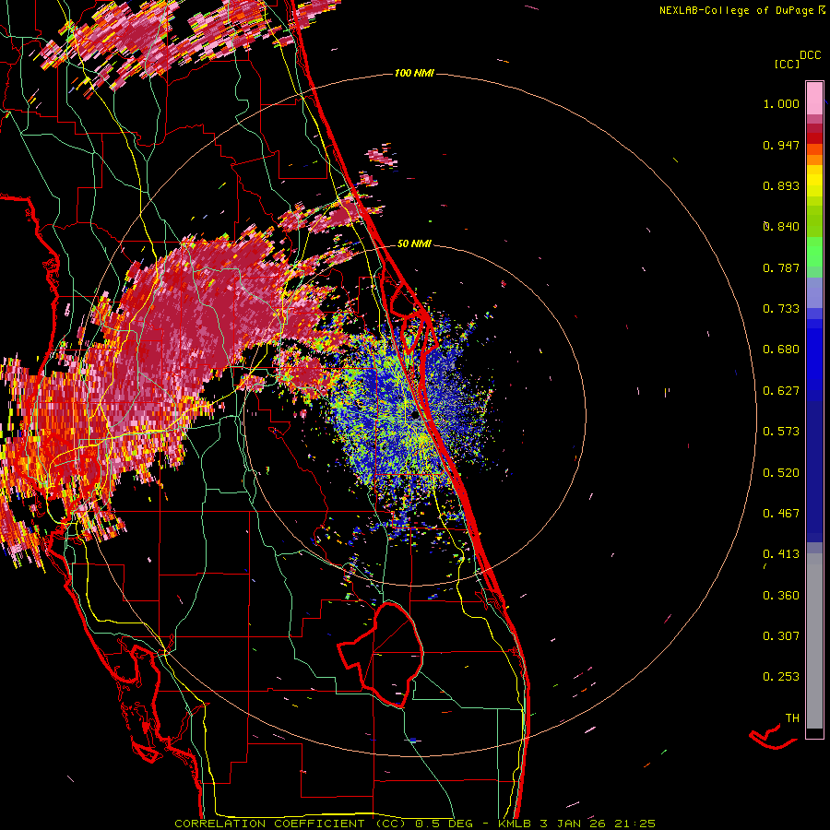Select the 0.787 value on the legend
Screen dimensions: 830x830
pyautogui.click(x=781, y=267)
